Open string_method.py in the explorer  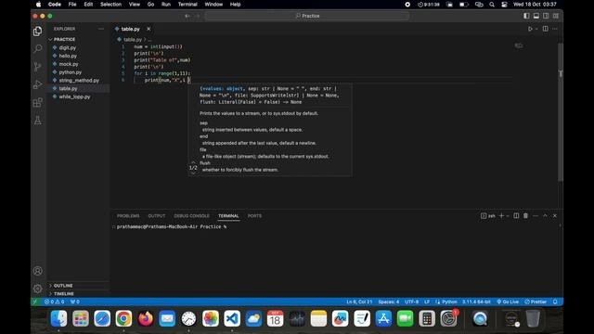click(78, 81)
